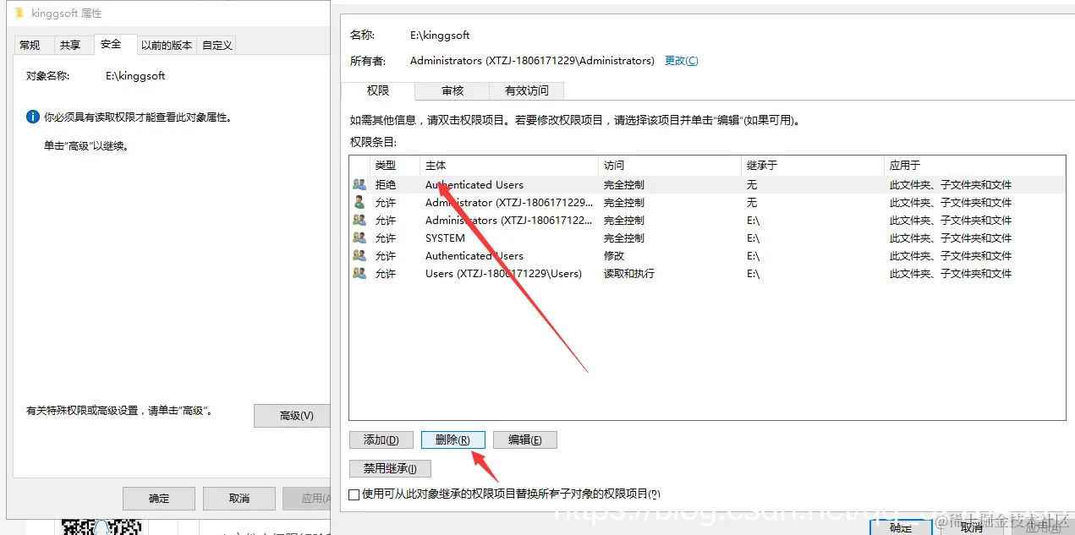Sort entries by the 继承于 column header
Viewport: 1075px width, 535px height.
tap(813, 165)
